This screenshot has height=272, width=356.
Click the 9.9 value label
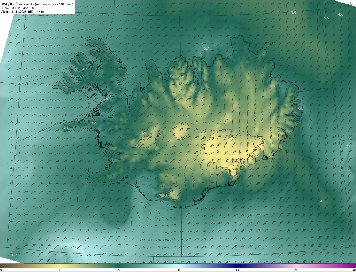point(78,251)
